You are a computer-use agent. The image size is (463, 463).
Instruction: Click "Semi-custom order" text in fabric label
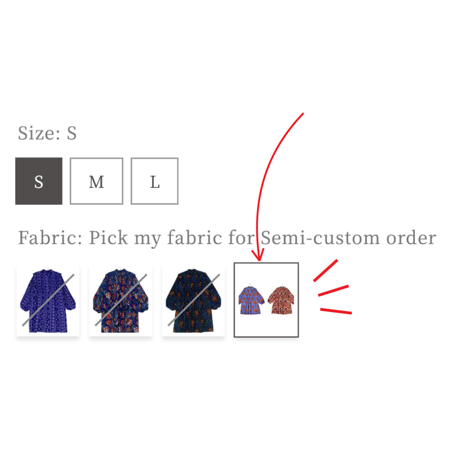tap(348, 238)
